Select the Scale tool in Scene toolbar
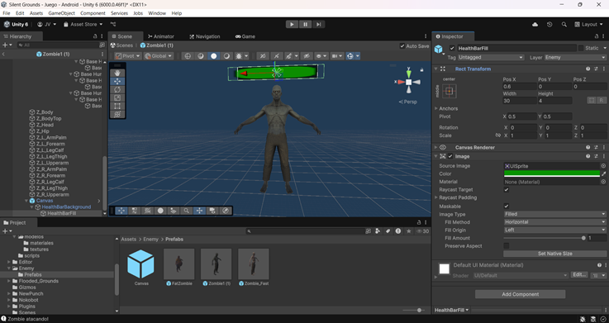The image size is (609, 323). coord(117,97)
